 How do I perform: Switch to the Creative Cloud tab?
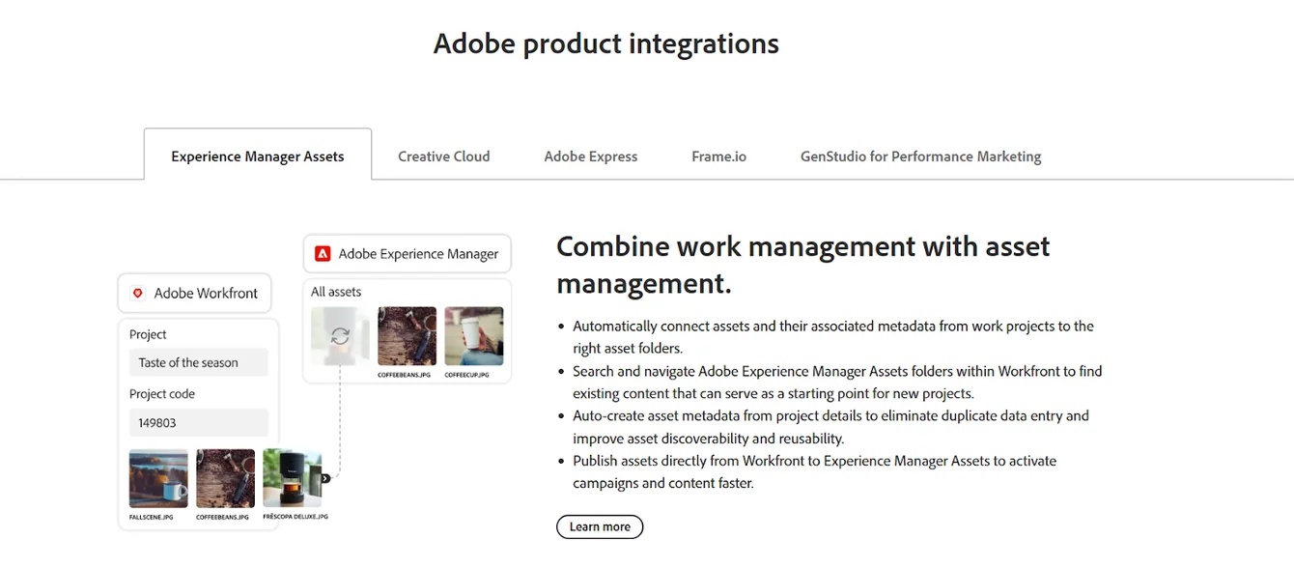(x=444, y=156)
